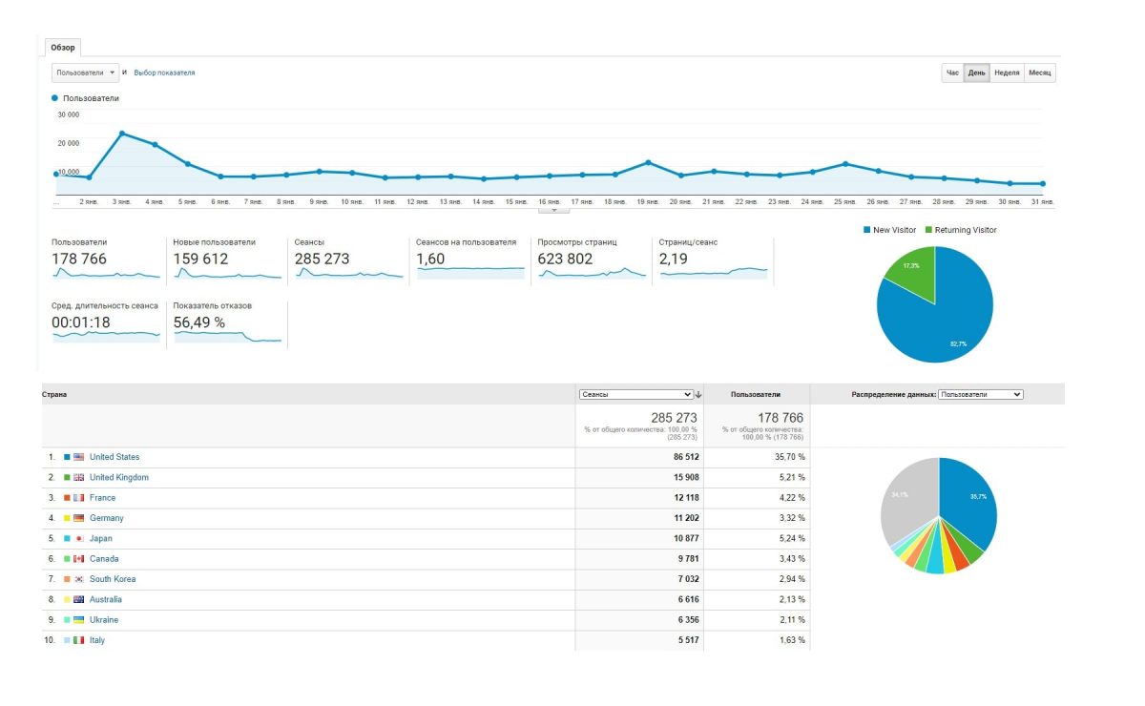Click the Показатель отказов sparkline

click(227, 336)
